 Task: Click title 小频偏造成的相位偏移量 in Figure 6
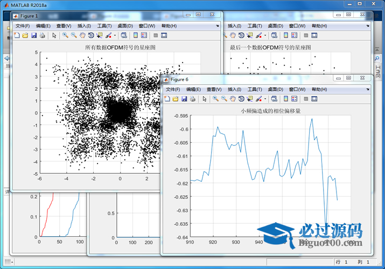click(271, 111)
